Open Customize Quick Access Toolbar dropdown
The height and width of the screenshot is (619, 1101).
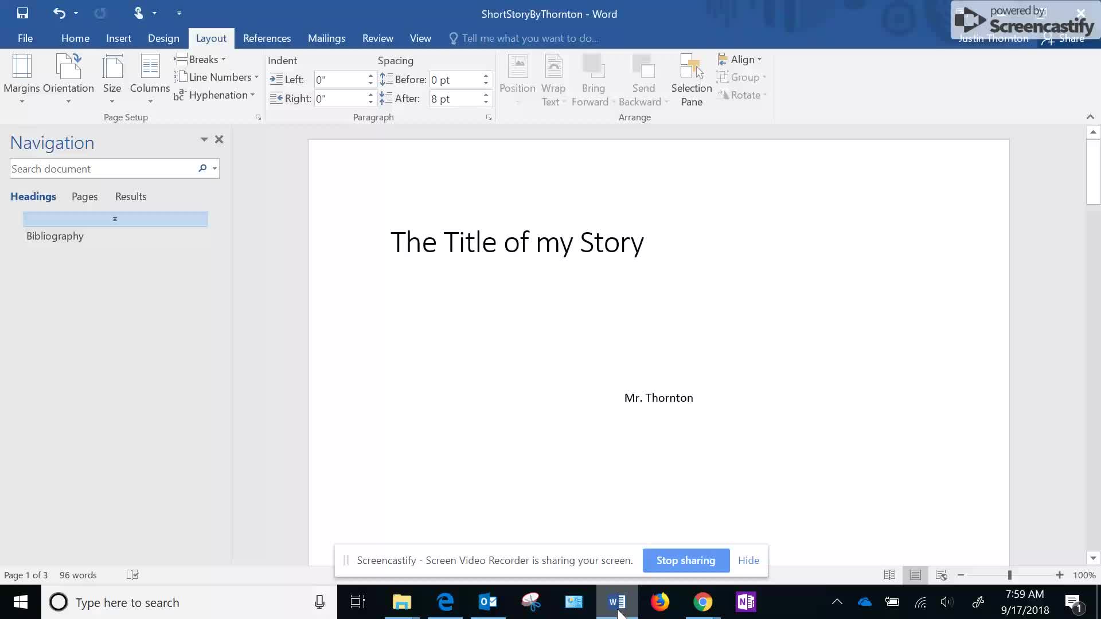point(179,13)
